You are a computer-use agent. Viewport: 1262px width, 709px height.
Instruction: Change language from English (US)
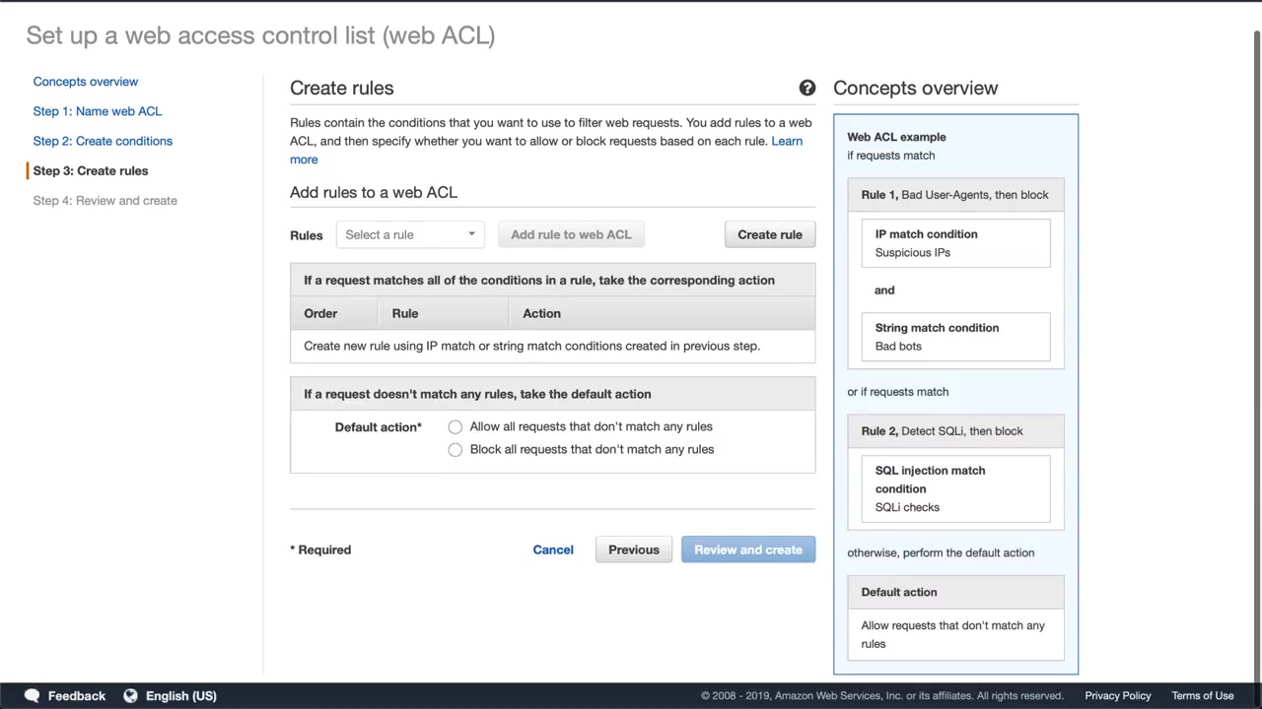pyautogui.click(x=181, y=696)
